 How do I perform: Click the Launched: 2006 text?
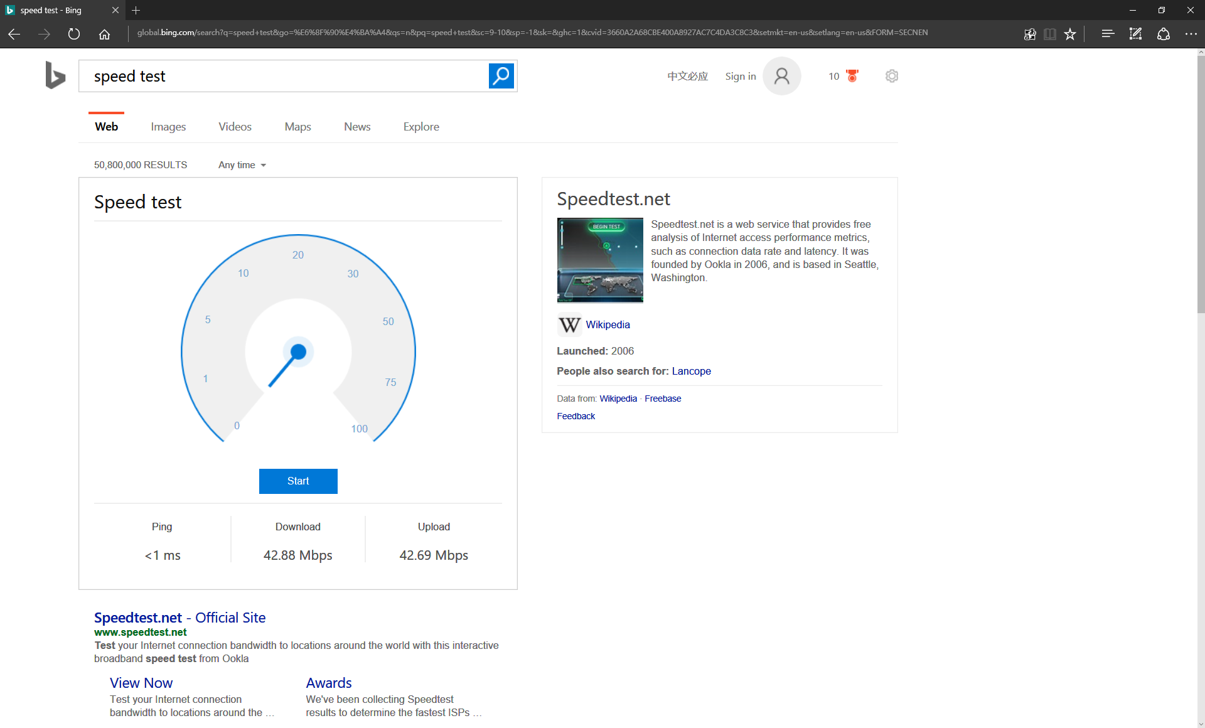pyautogui.click(x=595, y=351)
